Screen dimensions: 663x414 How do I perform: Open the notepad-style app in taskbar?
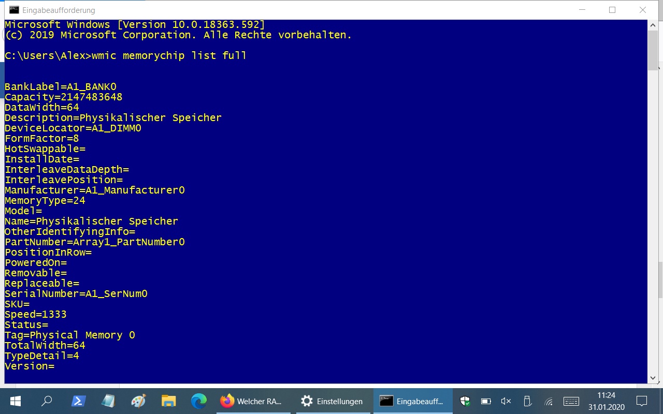coord(108,401)
